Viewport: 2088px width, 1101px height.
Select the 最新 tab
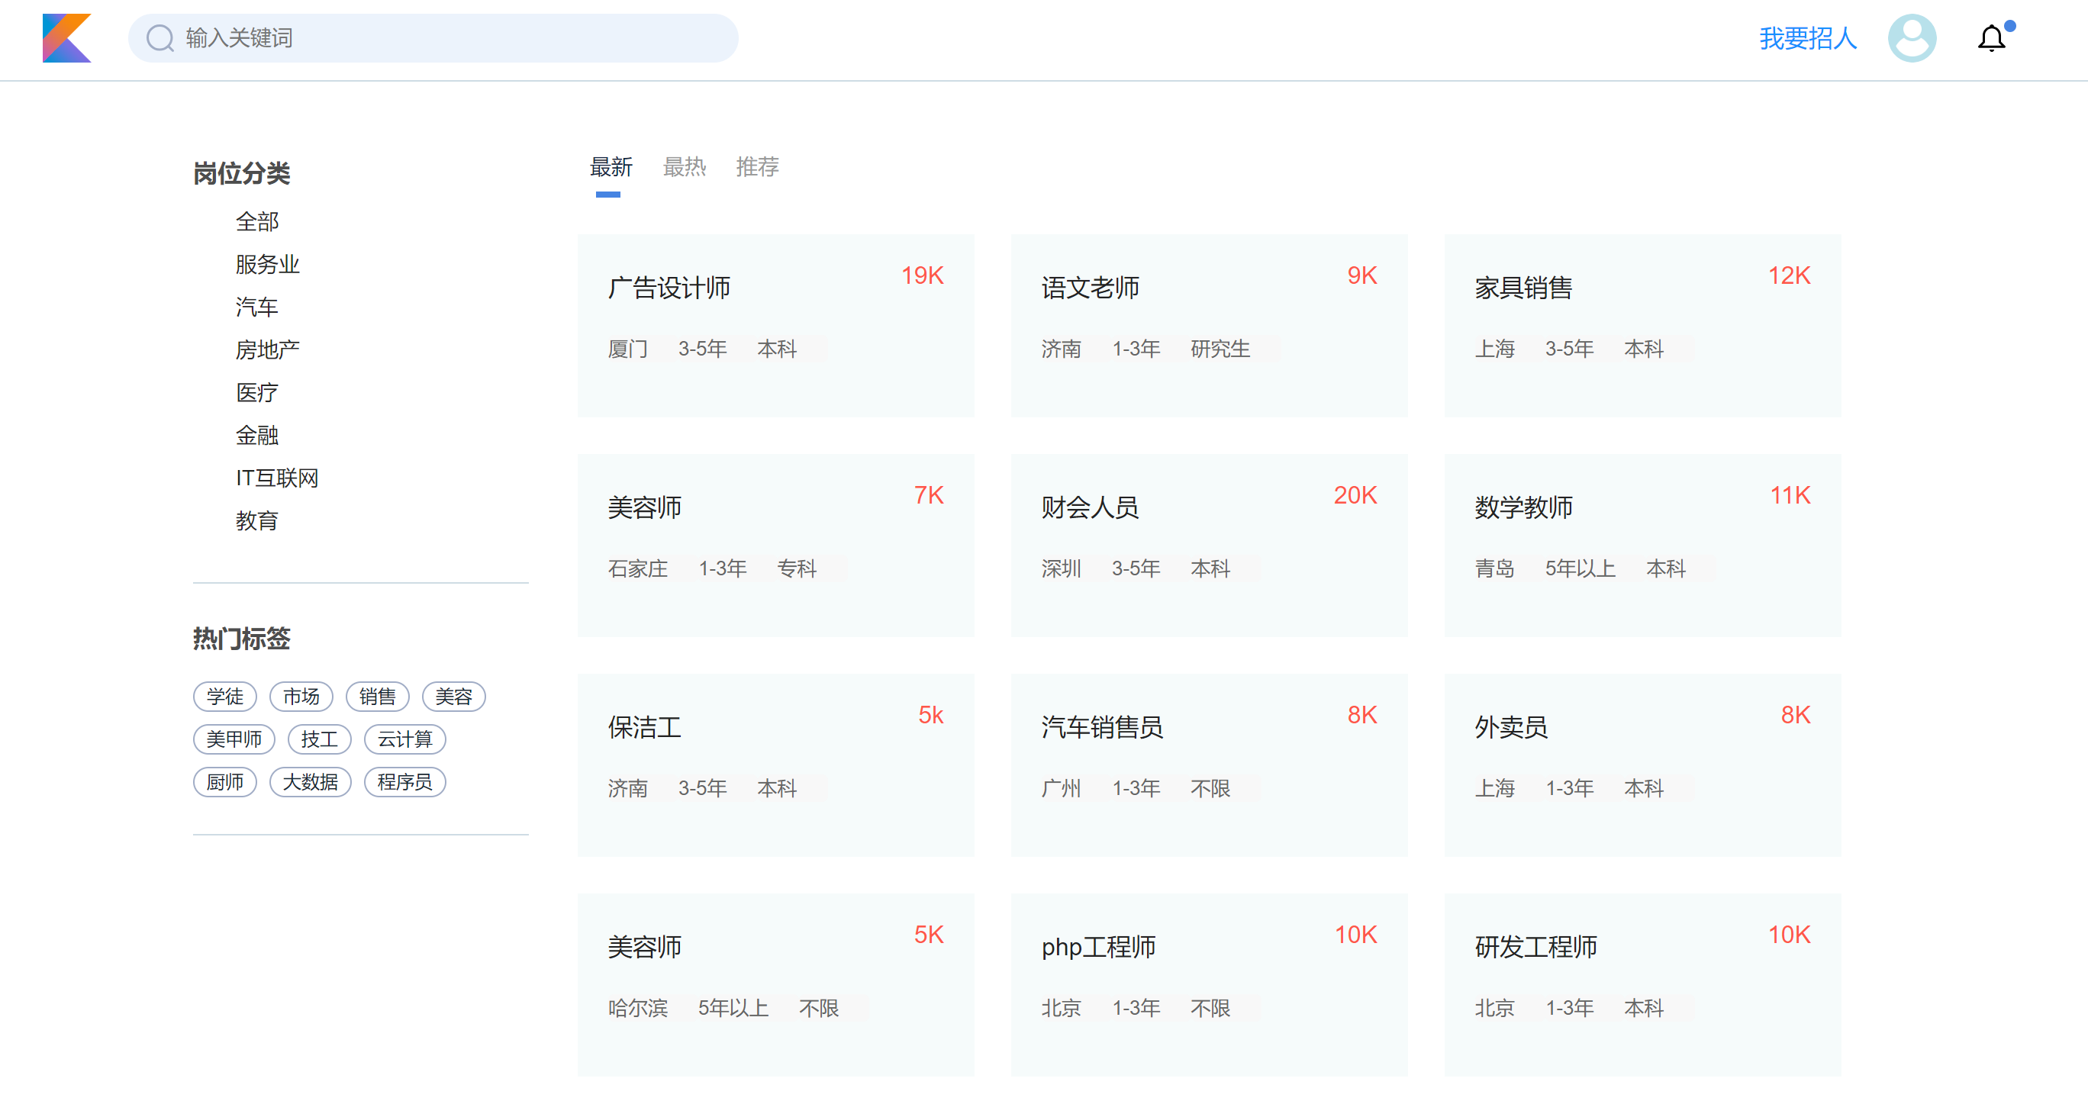tap(611, 167)
